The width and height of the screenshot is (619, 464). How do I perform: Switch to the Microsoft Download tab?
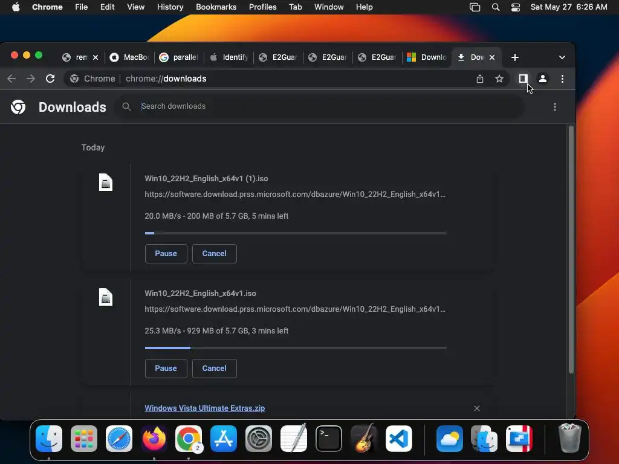pos(427,57)
